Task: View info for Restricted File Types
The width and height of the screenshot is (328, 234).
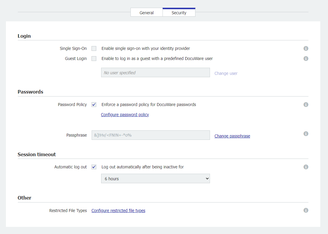Action: coord(306,210)
